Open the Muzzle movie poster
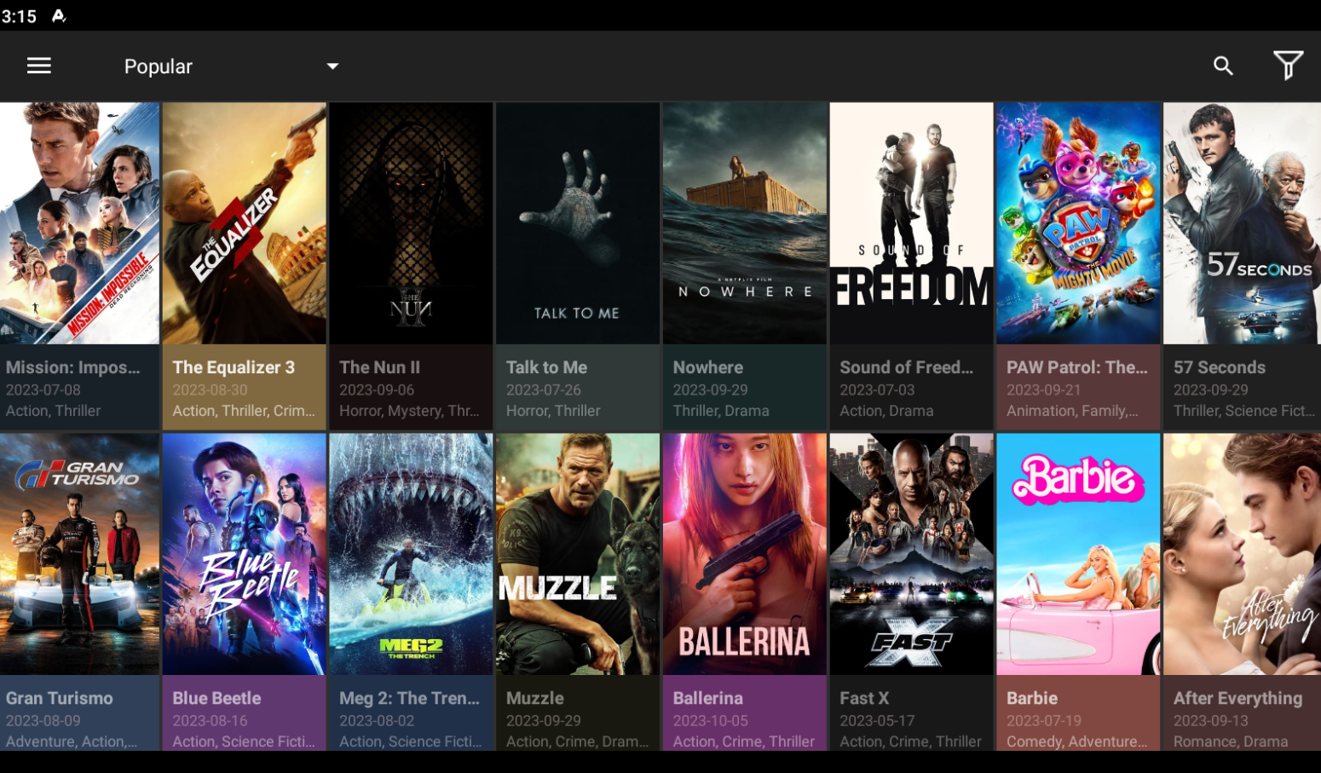Screen dimensions: 1321x773 click(x=578, y=554)
